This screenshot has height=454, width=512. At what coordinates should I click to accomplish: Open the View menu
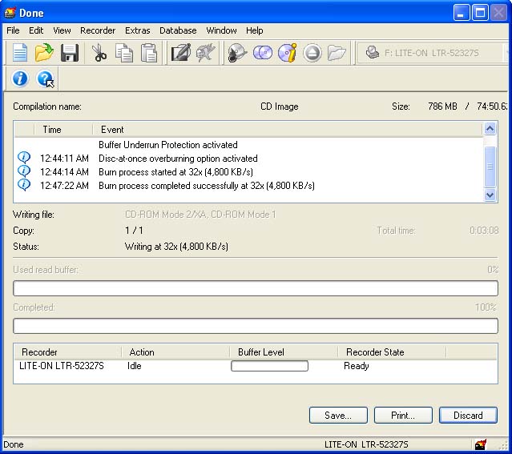(62, 30)
